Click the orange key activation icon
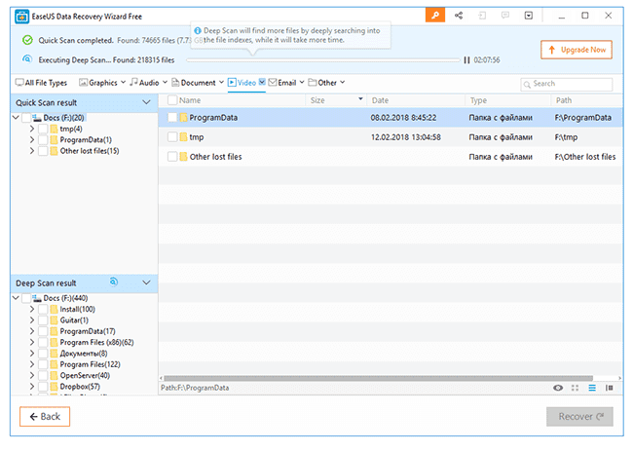This screenshot has width=633, height=451. [x=435, y=16]
